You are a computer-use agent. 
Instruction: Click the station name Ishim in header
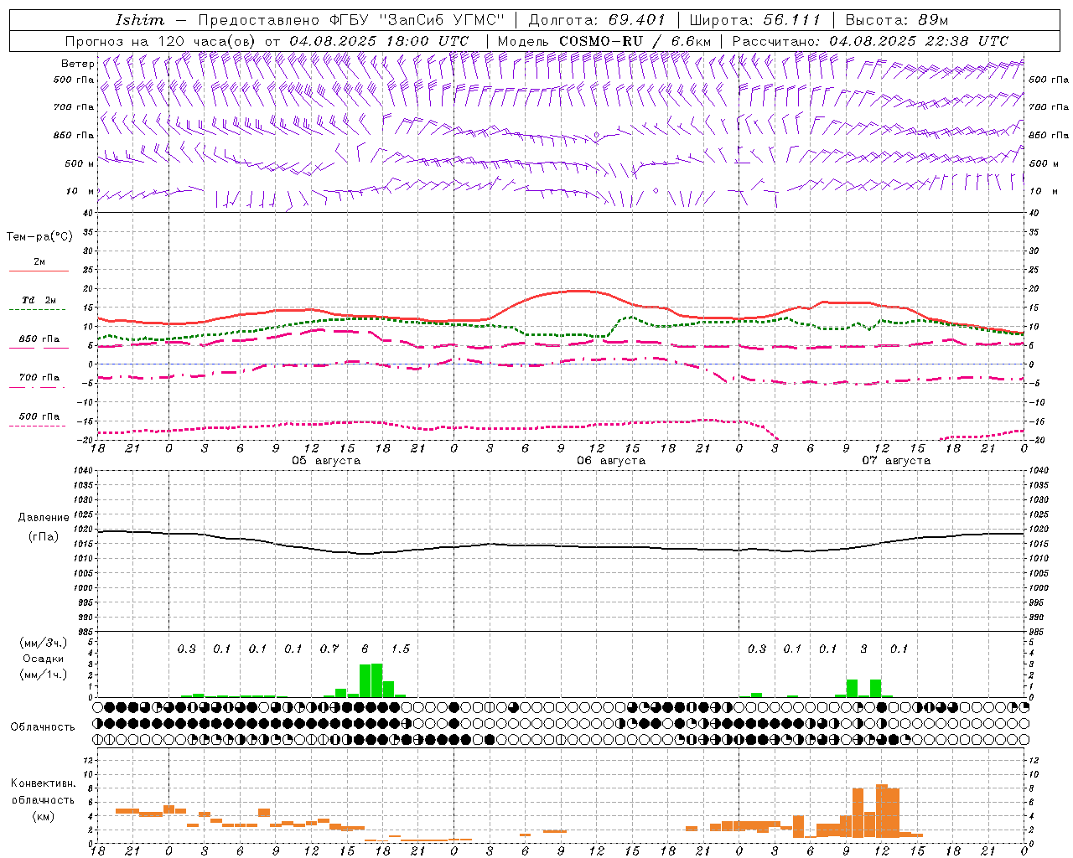pos(139,20)
